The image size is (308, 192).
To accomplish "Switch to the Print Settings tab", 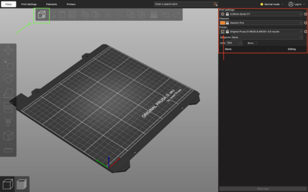I will [29, 4].
